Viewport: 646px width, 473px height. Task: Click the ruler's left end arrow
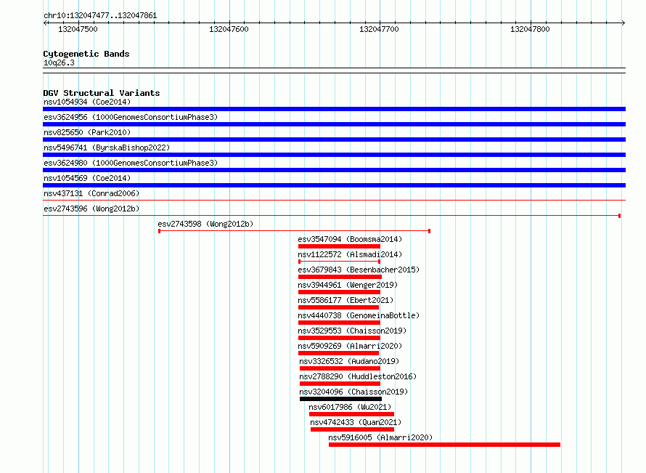[x=45, y=23]
